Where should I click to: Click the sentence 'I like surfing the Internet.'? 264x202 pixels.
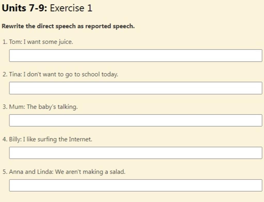pyautogui.click(x=57, y=139)
